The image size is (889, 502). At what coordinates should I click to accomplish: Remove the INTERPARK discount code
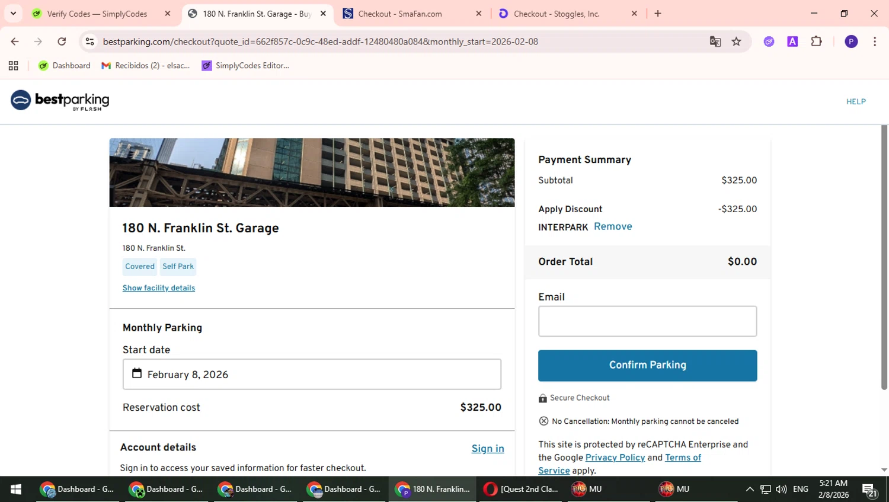pos(613,226)
